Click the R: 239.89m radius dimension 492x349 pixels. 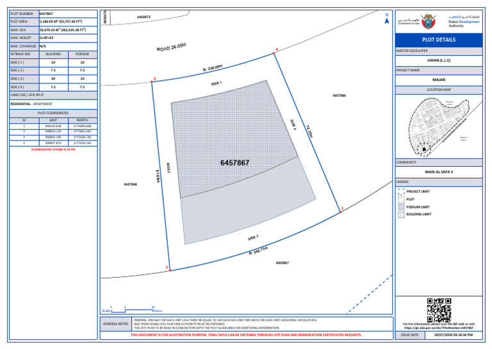[213, 68]
